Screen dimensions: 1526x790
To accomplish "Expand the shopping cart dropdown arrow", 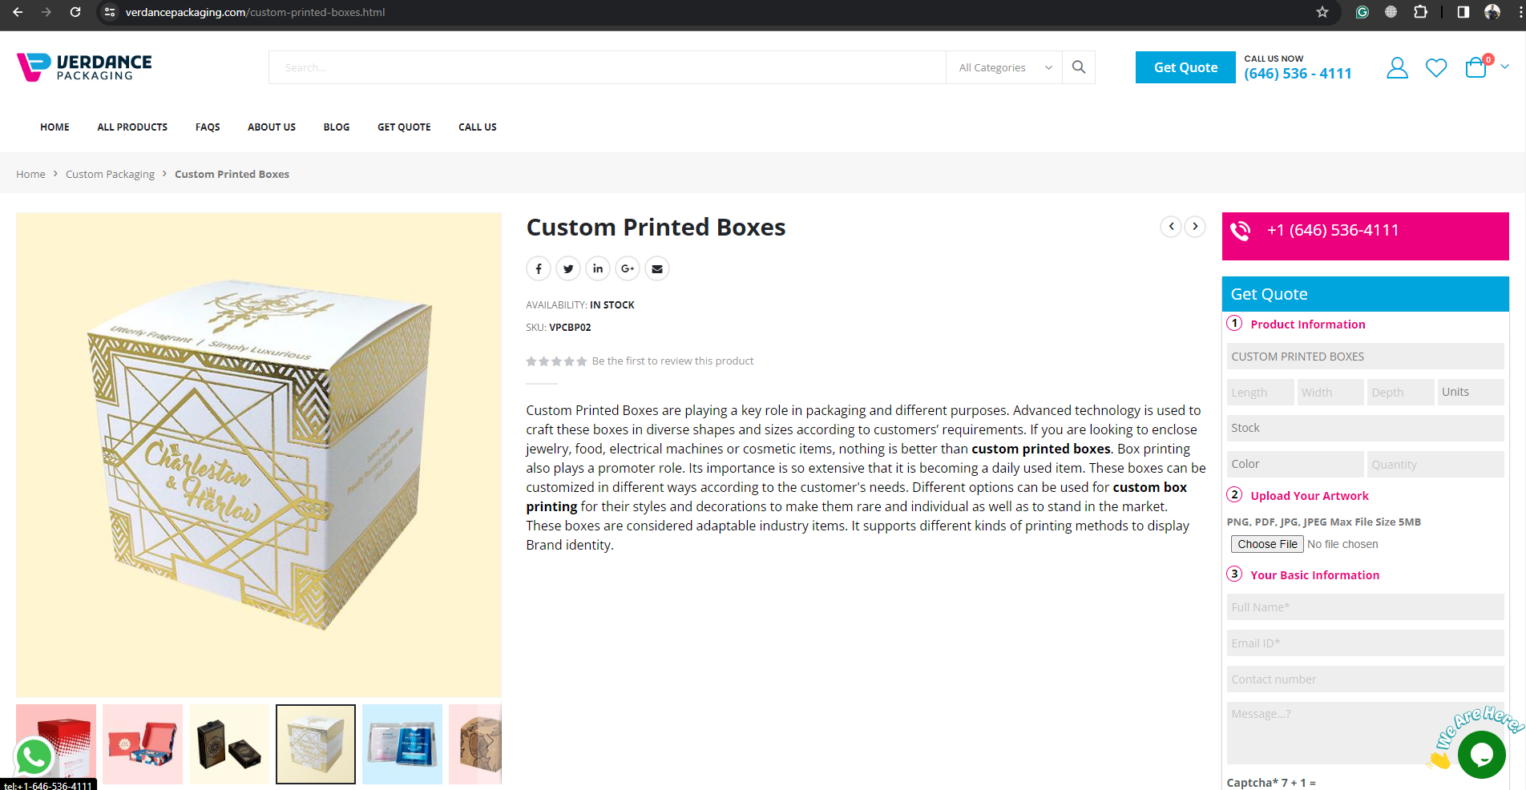I will coord(1505,67).
